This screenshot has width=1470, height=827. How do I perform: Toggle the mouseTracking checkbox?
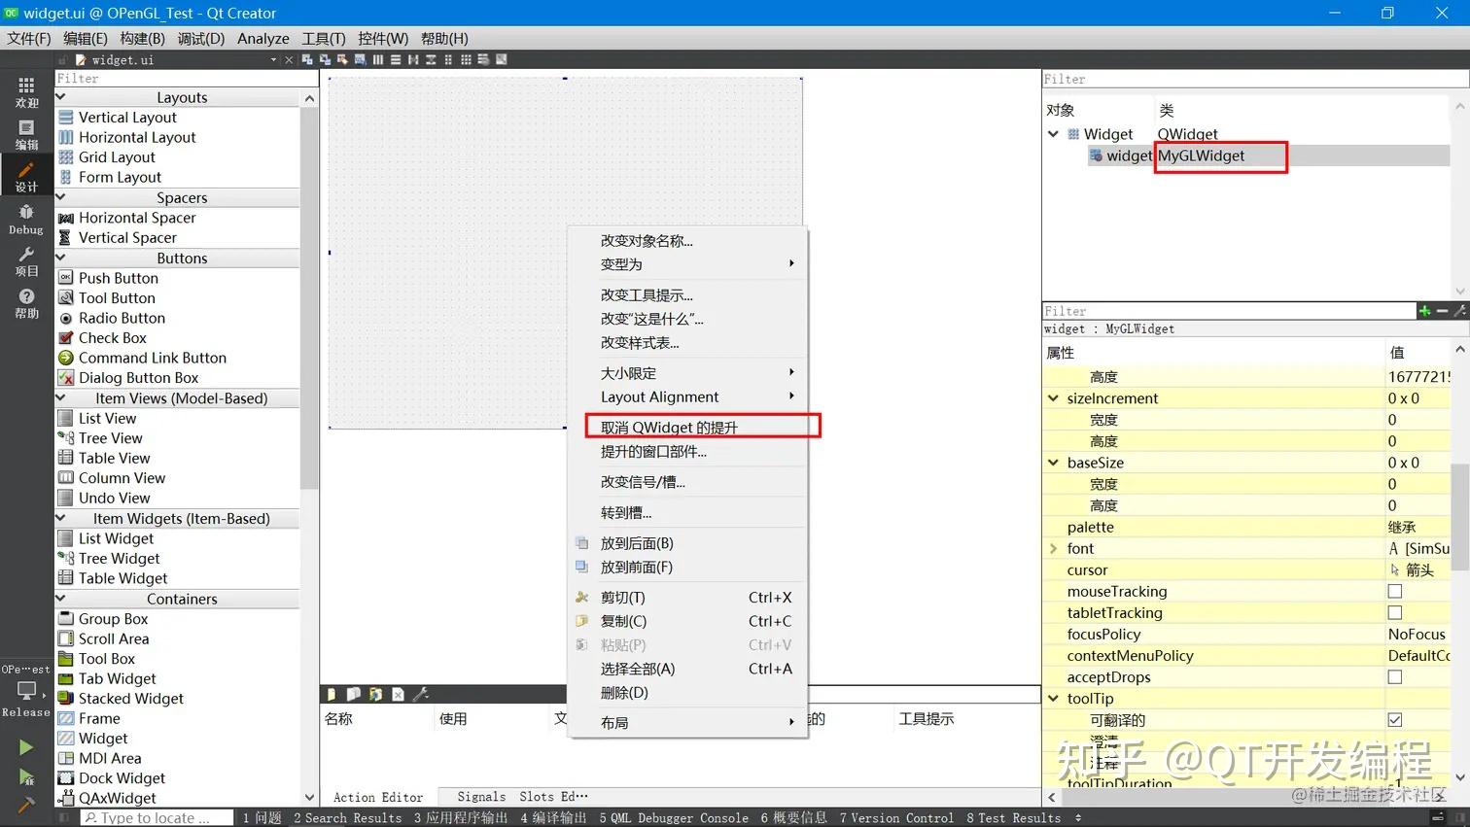pyautogui.click(x=1395, y=591)
